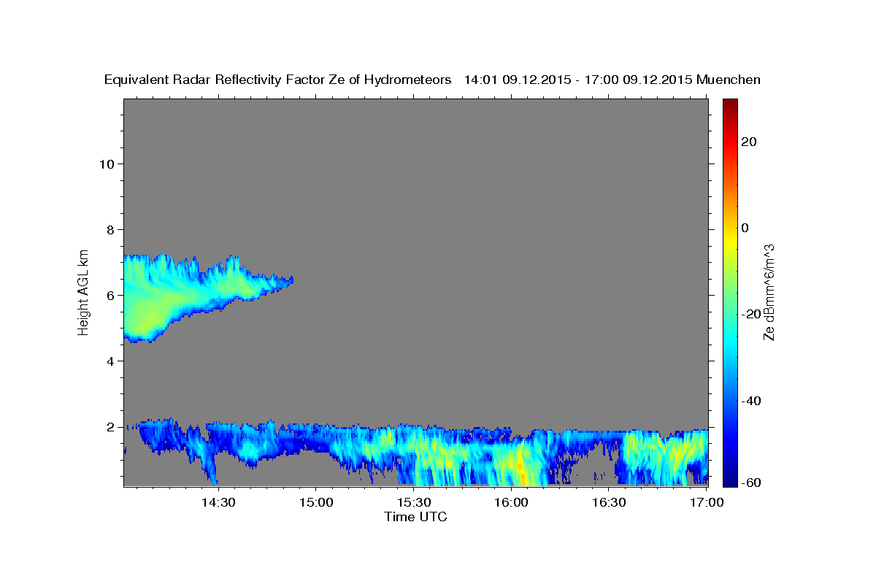The width and height of the screenshot is (876, 584).
Task: Click the '16:00' time tick label
Action: (x=511, y=502)
